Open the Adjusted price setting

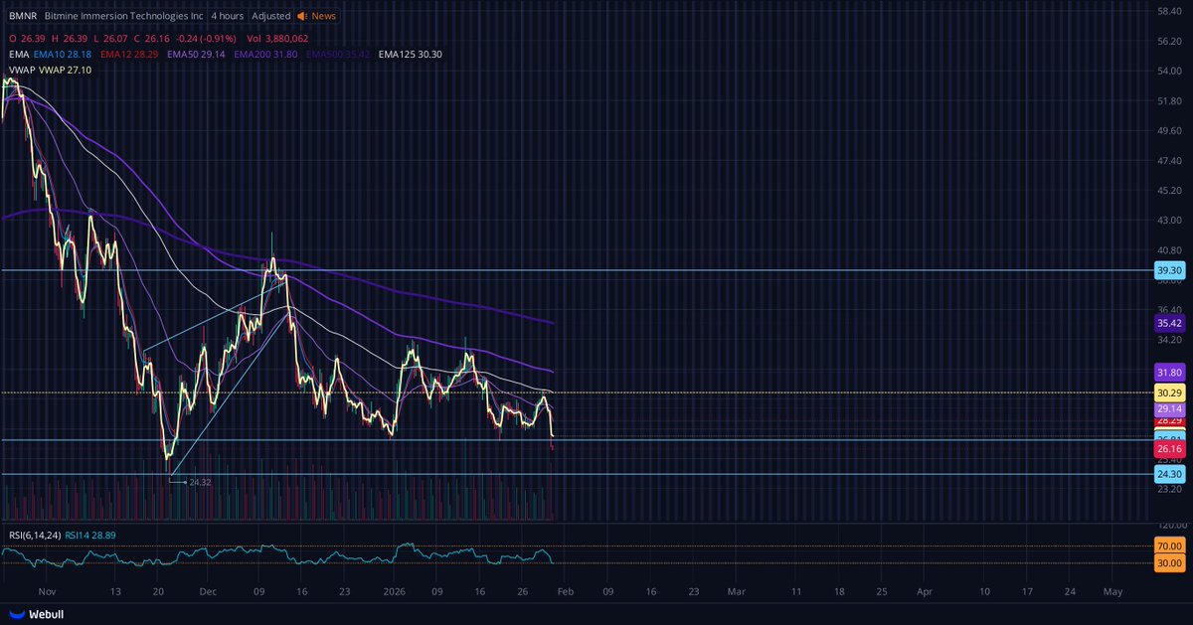pos(271,16)
